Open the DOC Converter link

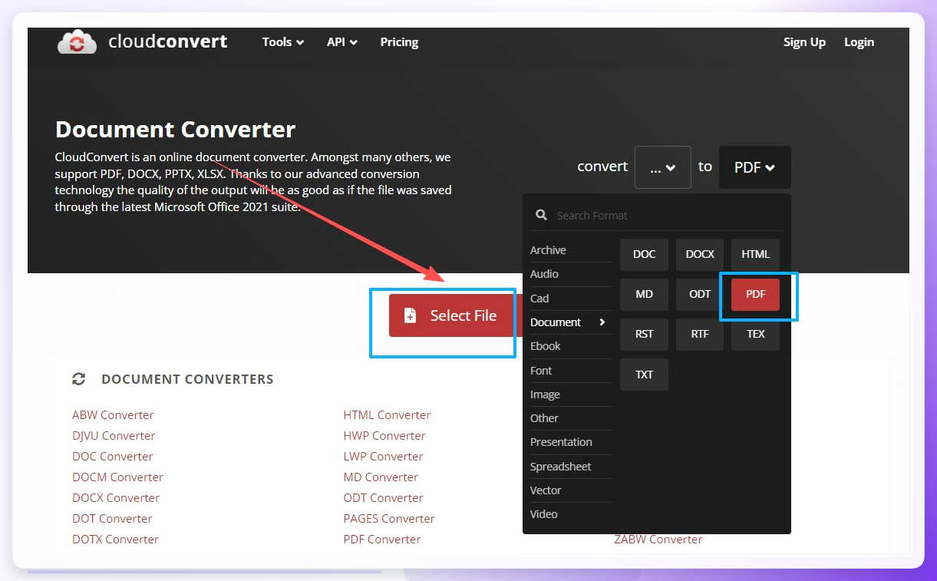pos(113,457)
